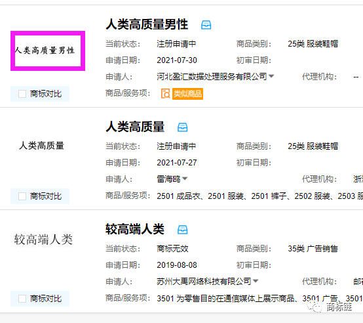
Task: Click the archive icon beside 人类高质量 title
Action: click(182, 127)
